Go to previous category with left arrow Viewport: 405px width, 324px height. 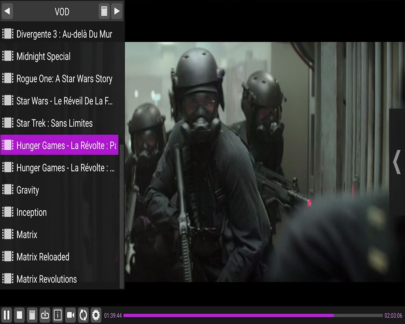coord(7,11)
